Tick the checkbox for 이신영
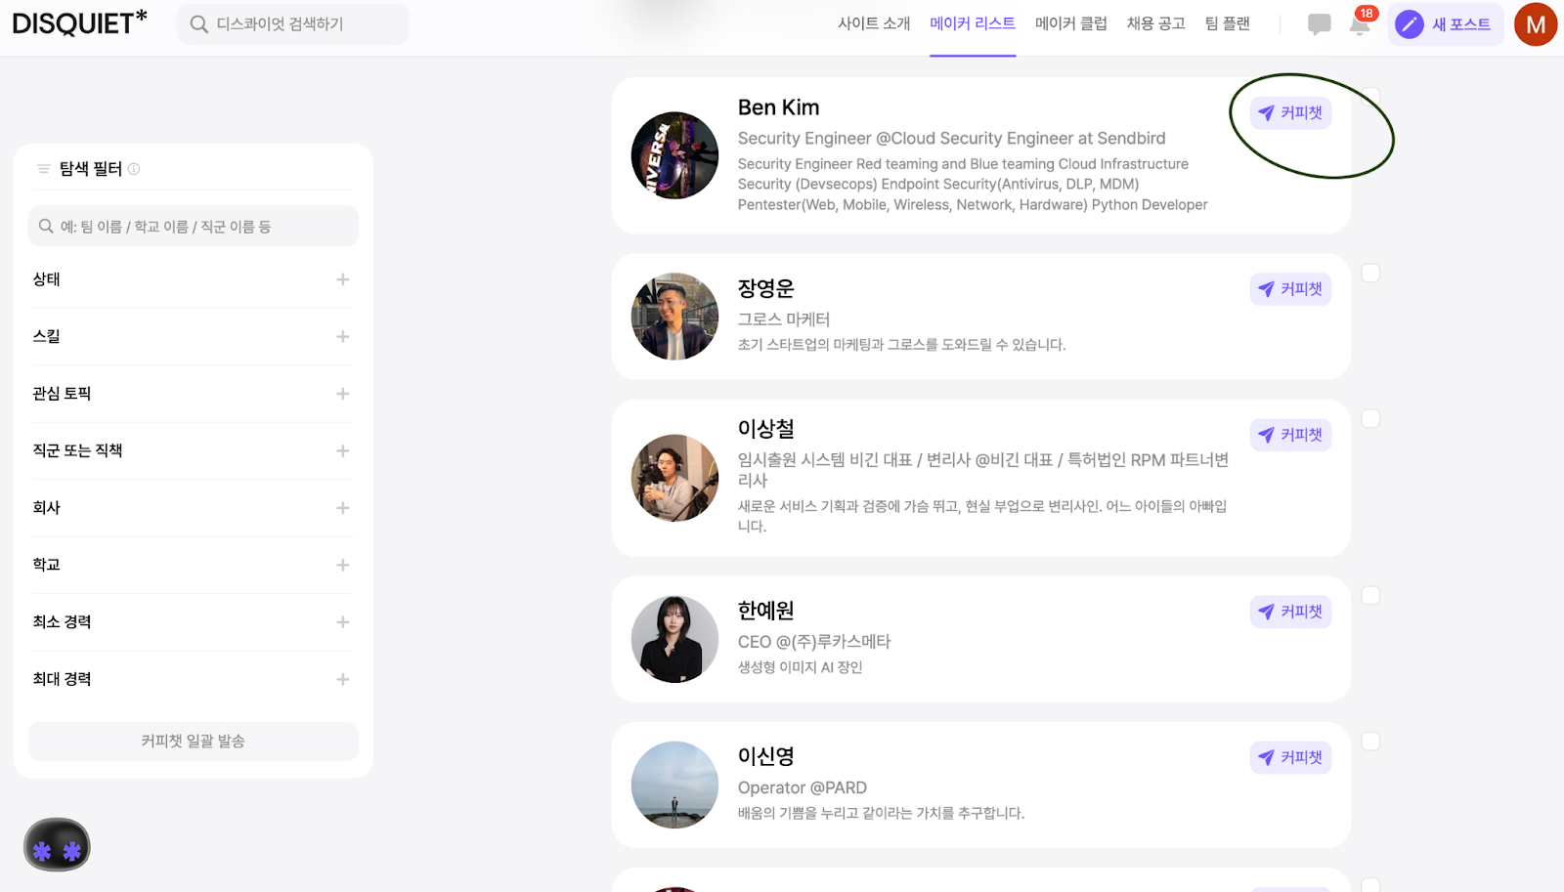Screen dimensions: 1564x892 (x=1370, y=741)
